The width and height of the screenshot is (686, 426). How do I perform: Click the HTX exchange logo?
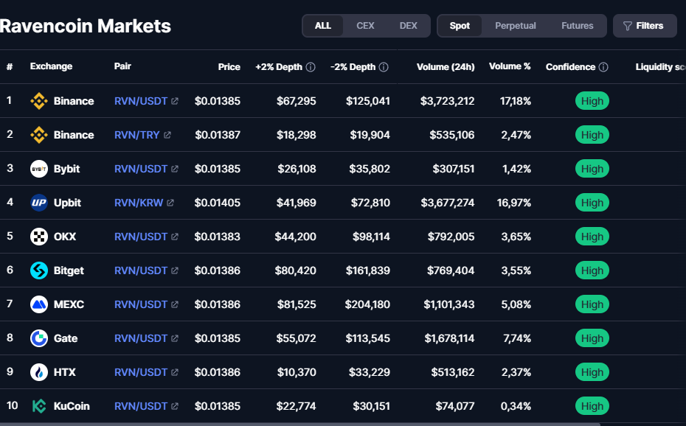coord(39,371)
